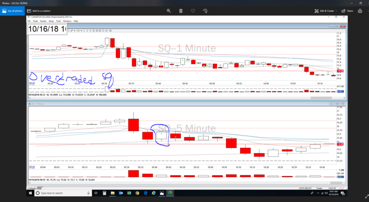Print the photo using the printer icon
Screen dimensions: 369x202
[360, 11]
